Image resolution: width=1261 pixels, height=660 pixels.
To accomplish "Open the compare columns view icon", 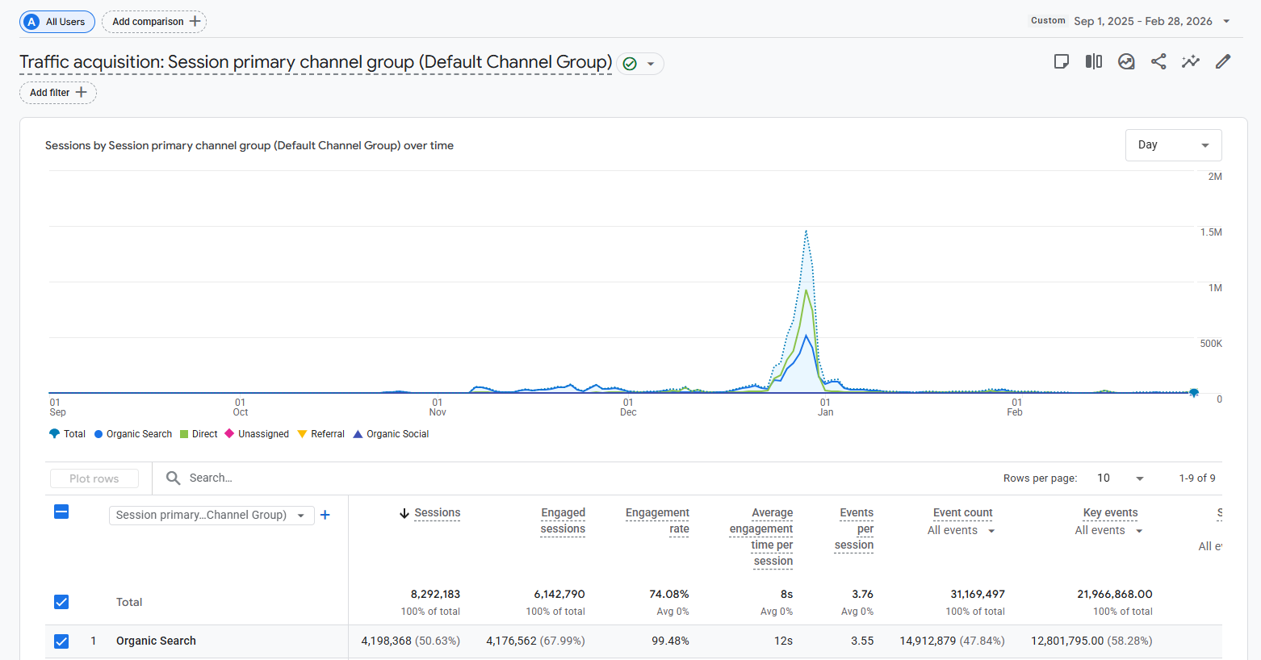I will [x=1094, y=61].
